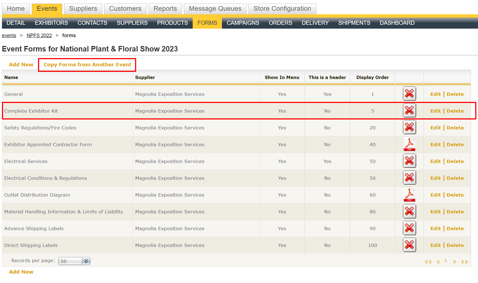
Task: Open the DASHBOARD sub-navigation tab
Action: click(x=397, y=23)
